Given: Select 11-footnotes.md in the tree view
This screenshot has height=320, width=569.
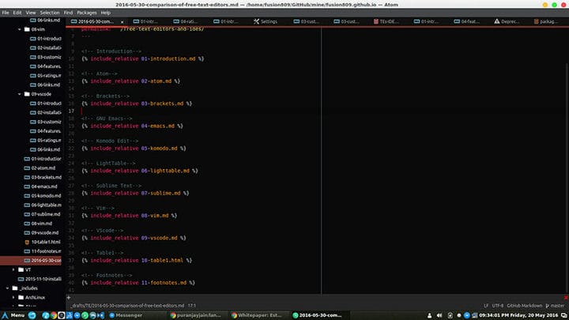Looking at the screenshot, I should pyautogui.click(x=46, y=251).
